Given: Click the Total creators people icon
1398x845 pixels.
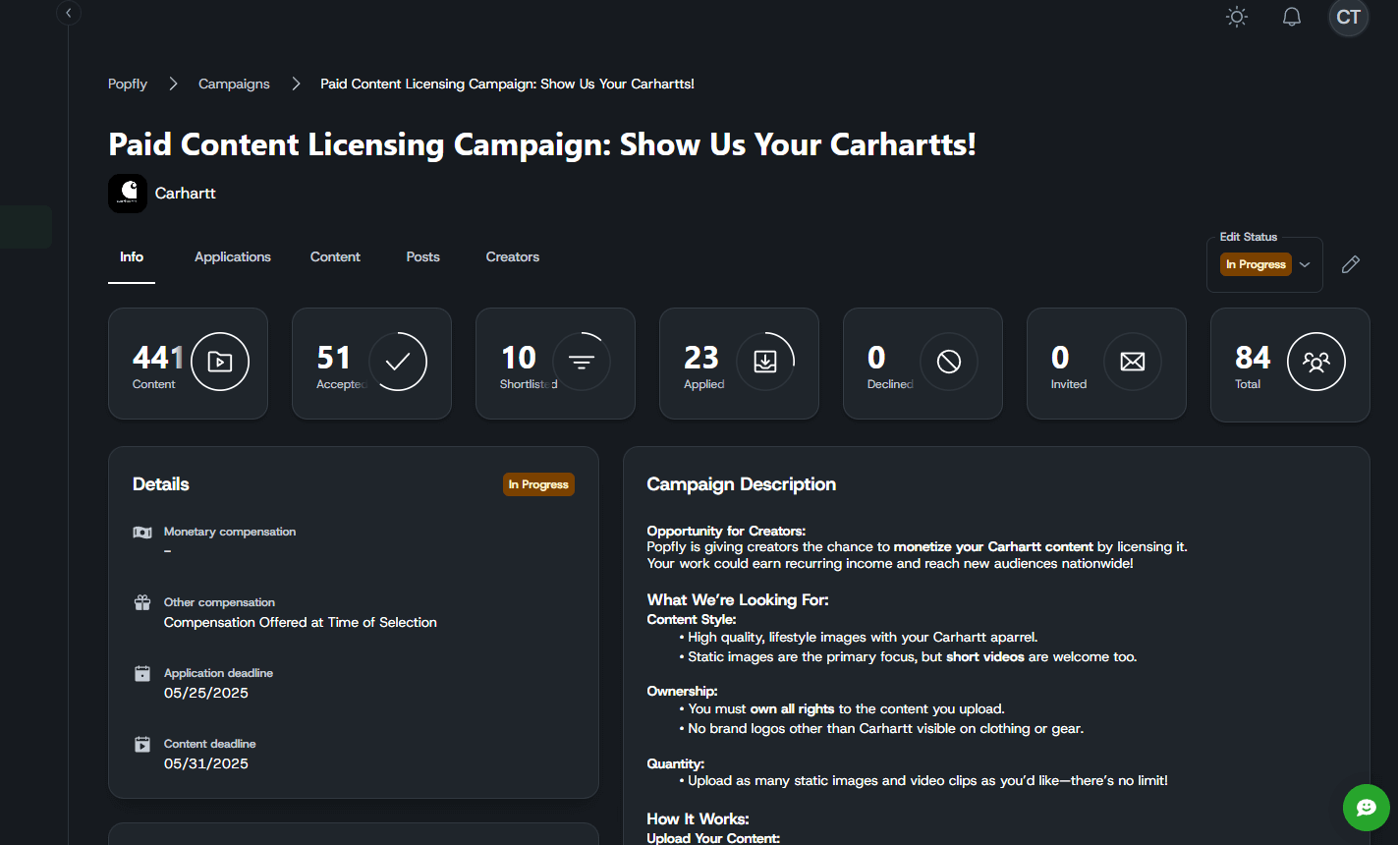Looking at the screenshot, I should click(x=1316, y=362).
